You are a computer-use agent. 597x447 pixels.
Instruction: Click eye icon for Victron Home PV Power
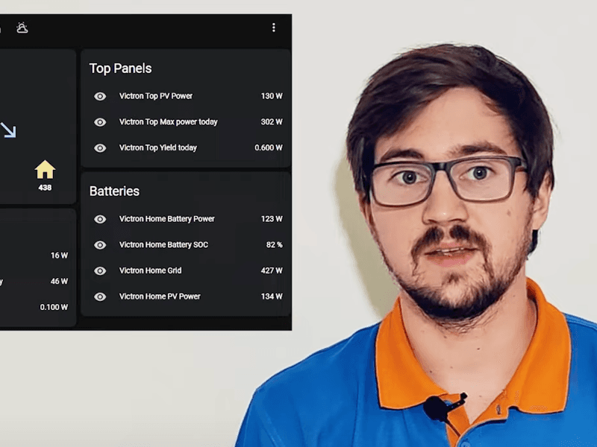(100, 297)
